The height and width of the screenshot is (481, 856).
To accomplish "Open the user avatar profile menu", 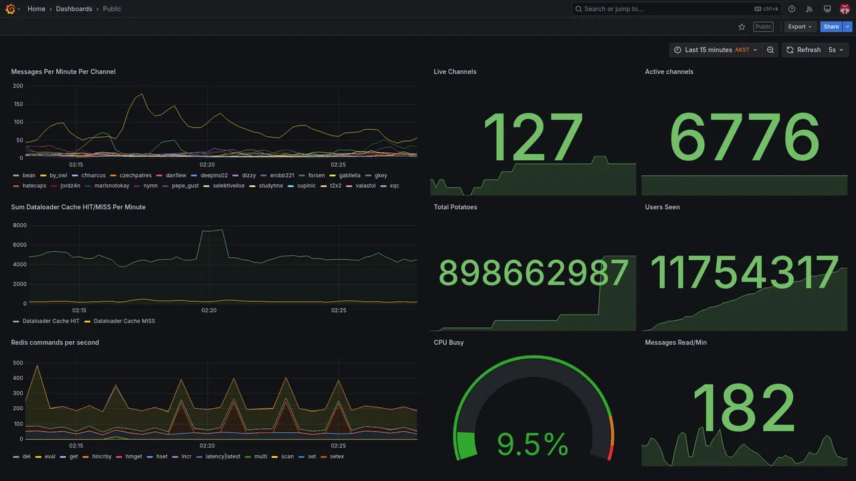I will (845, 9).
